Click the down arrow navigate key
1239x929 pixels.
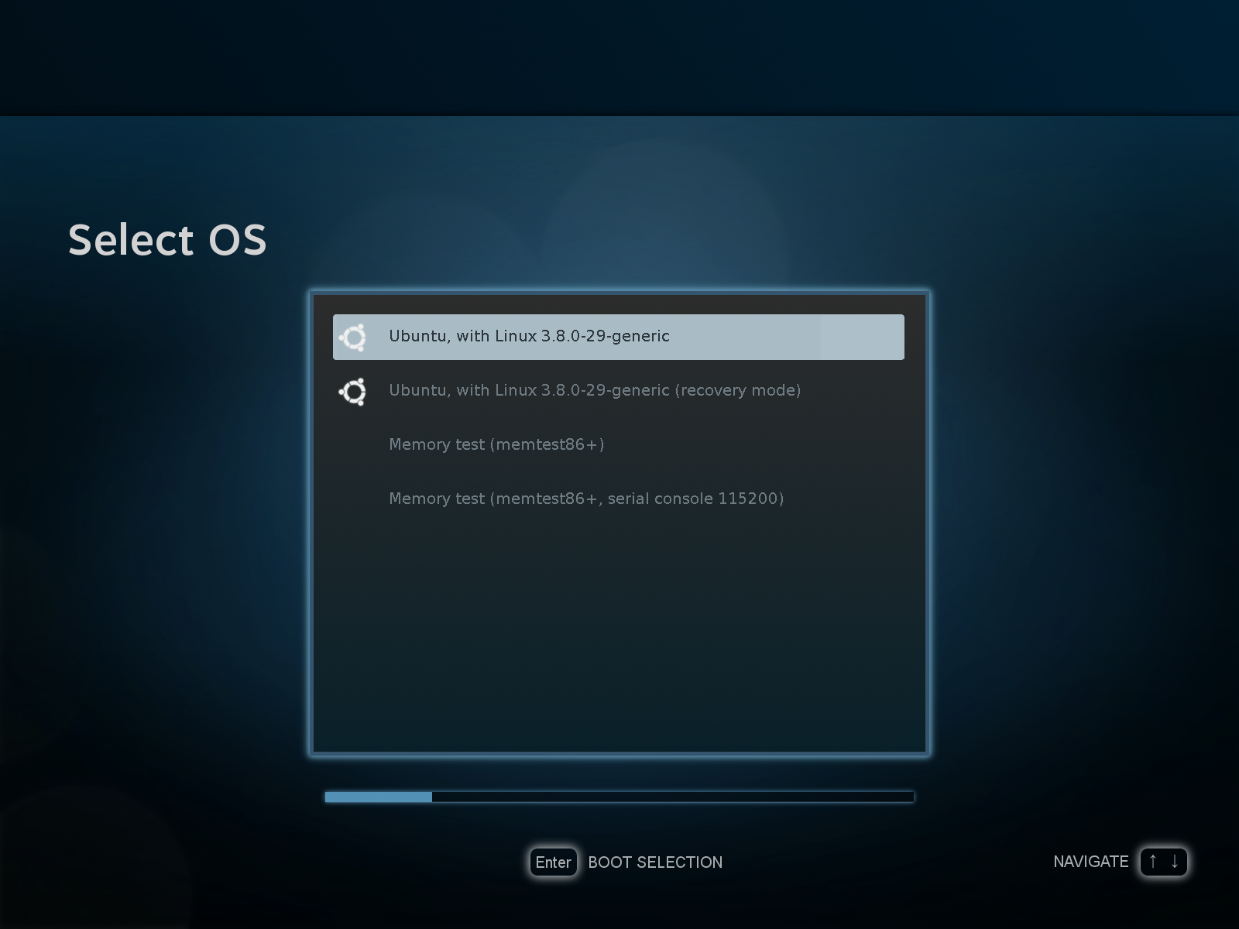1175,861
